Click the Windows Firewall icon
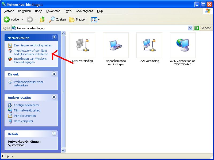This screenshot has height=160, width=214. coord(10,59)
